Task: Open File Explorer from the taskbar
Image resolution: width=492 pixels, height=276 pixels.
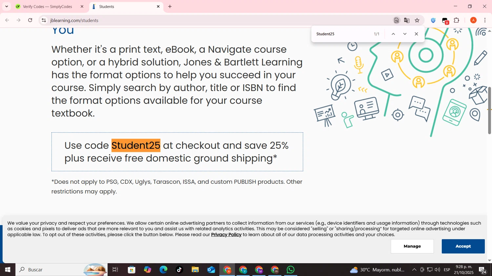Action: click(x=195, y=270)
